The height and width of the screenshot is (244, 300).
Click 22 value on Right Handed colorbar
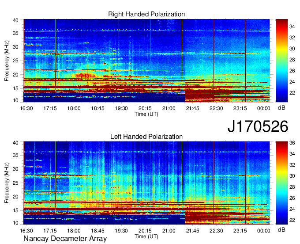point(292,93)
